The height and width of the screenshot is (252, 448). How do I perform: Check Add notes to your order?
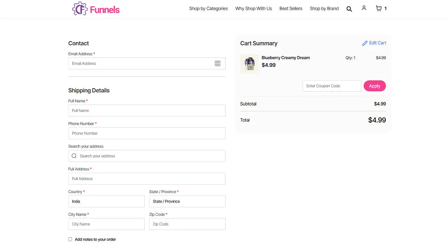point(70,240)
